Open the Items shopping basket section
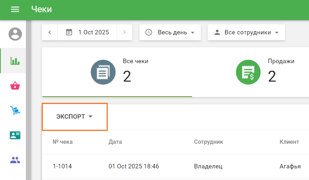This screenshot has width=309, height=180. pos(15,86)
